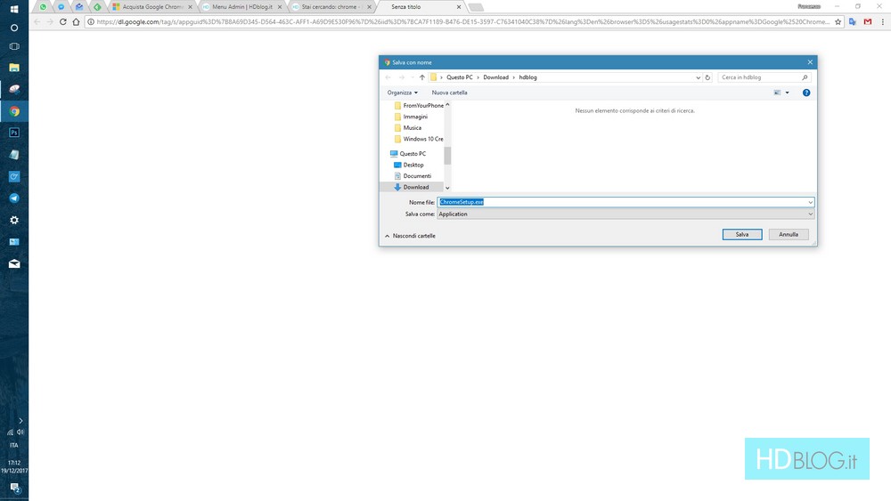This screenshot has width=891, height=501.
Task: Open Google Translate extension icon
Action: click(x=853, y=21)
